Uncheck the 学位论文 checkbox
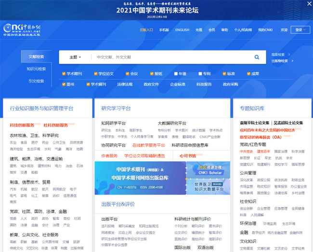The image size is (313, 252). tap(96, 74)
